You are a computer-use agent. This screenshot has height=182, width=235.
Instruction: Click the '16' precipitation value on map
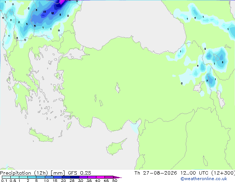(x=52, y=13)
